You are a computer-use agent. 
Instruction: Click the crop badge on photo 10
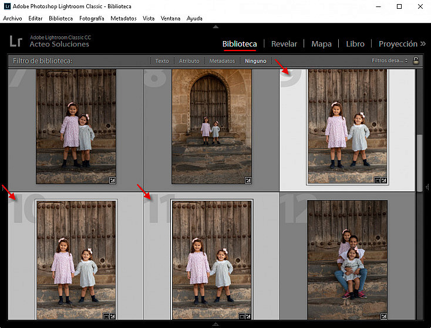(106, 316)
